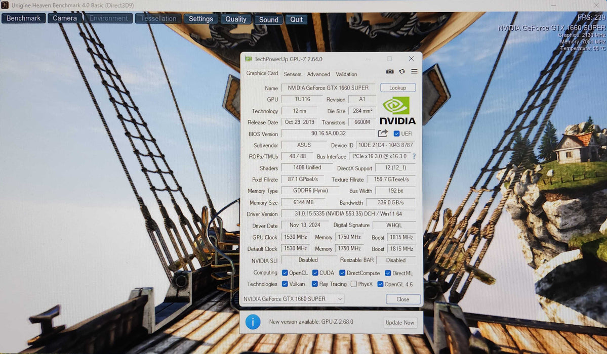Click the BIOS export share icon
This screenshot has height=354, width=607.
click(x=383, y=134)
